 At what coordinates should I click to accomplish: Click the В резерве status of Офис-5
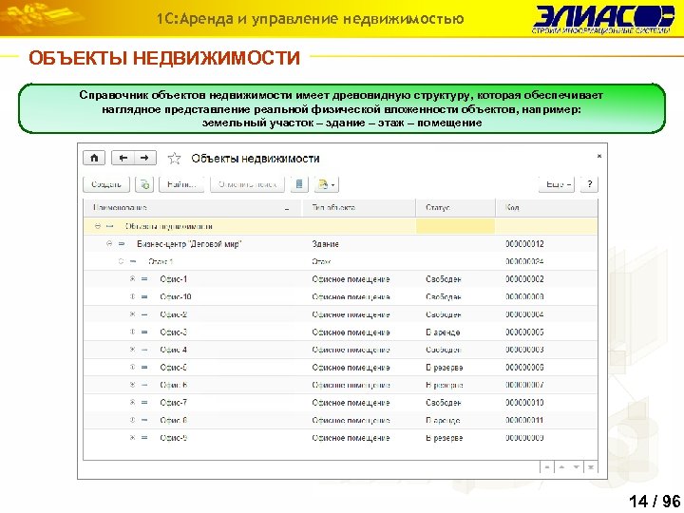444,368
